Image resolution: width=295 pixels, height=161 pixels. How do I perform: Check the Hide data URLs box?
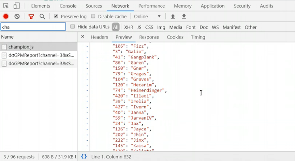[x=73, y=27]
